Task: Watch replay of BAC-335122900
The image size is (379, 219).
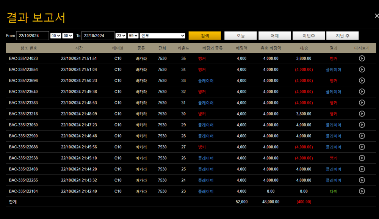Action: (x=362, y=136)
